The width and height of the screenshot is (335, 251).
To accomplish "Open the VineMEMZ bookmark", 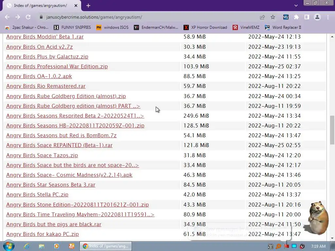I will coord(246,27).
